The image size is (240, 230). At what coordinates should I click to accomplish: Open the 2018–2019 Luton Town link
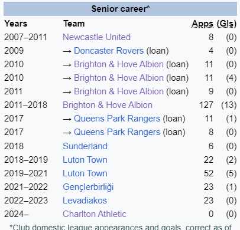pos(85,160)
